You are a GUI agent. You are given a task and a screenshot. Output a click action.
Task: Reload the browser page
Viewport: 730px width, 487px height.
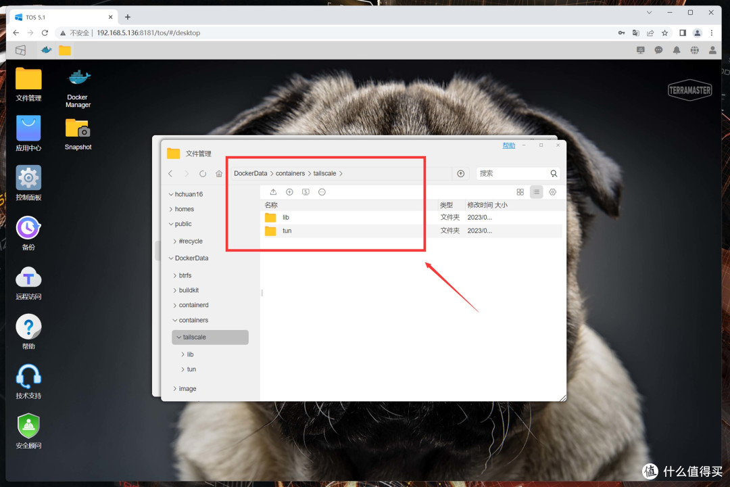tap(45, 33)
